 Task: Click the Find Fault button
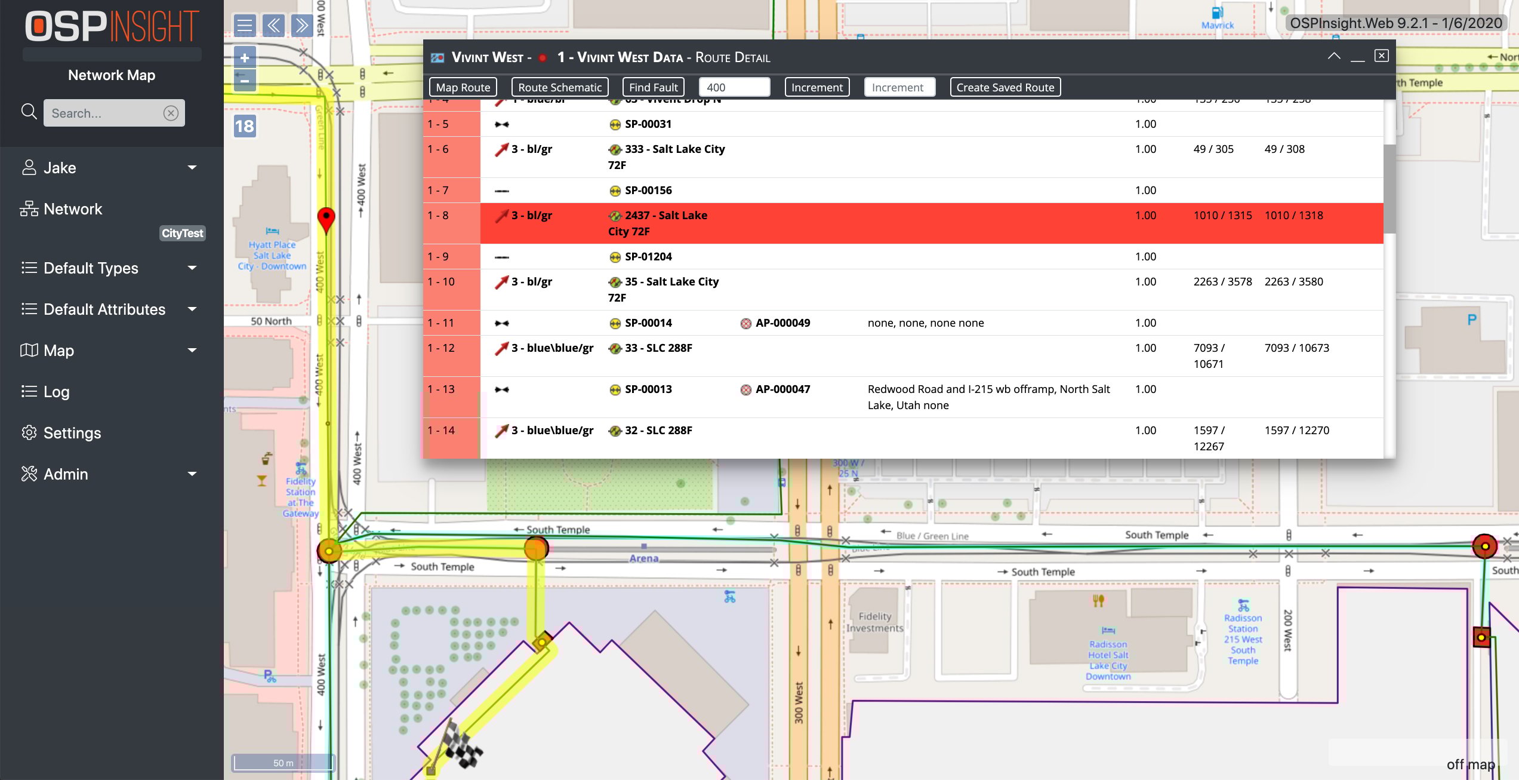click(x=653, y=87)
